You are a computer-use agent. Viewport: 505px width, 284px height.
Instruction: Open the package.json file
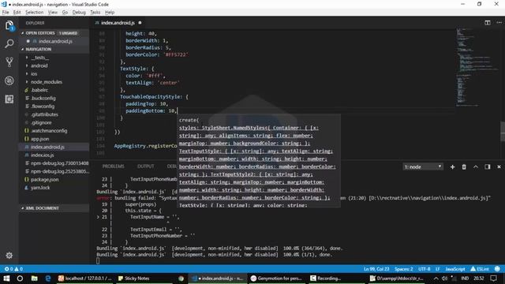[x=44, y=179]
